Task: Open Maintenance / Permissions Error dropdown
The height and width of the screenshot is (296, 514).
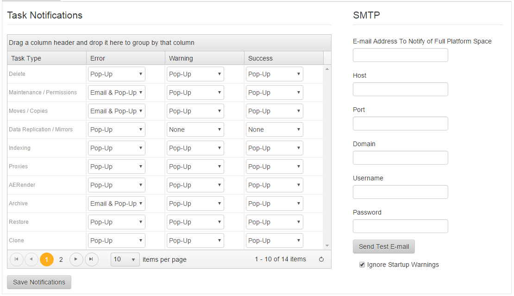Action: coord(116,92)
